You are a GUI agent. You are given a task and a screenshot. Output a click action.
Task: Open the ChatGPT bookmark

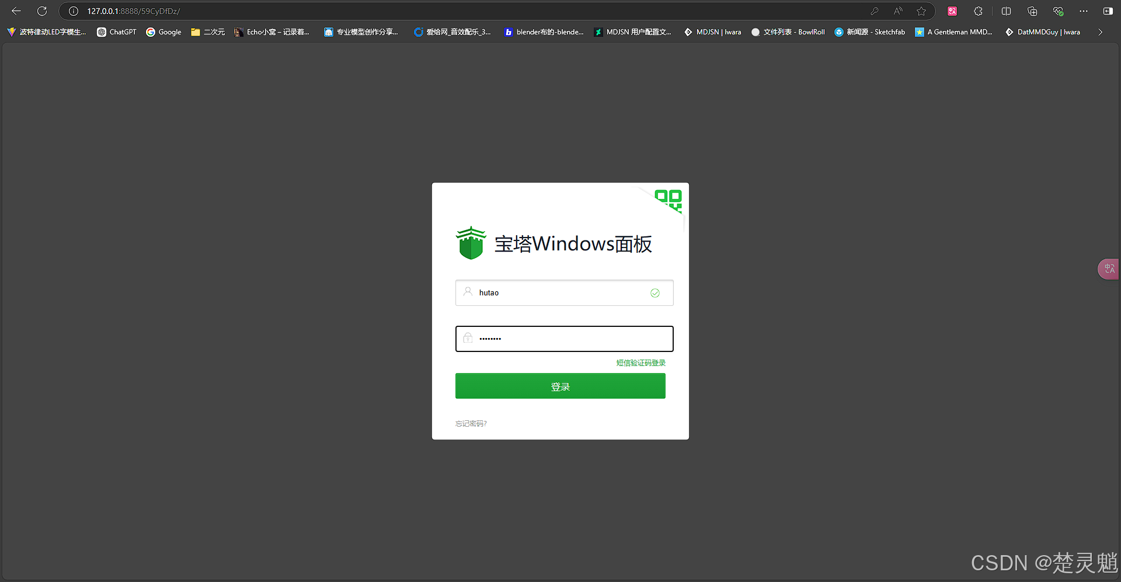117,32
